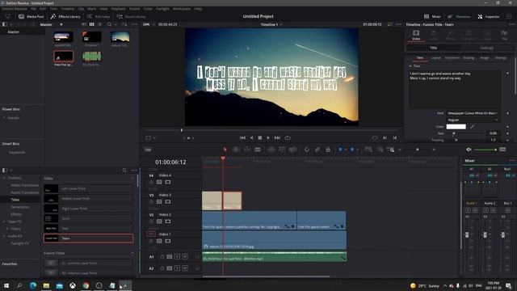Toggle the Mixer panel button at top right
The height and width of the screenshot is (291, 517).
[432, 16]
